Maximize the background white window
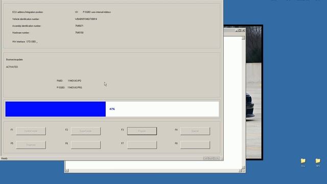 tap(240, 31)
